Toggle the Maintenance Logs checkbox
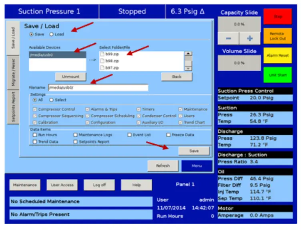The height and width of the screenshot is (230, 301). point(75,135)
